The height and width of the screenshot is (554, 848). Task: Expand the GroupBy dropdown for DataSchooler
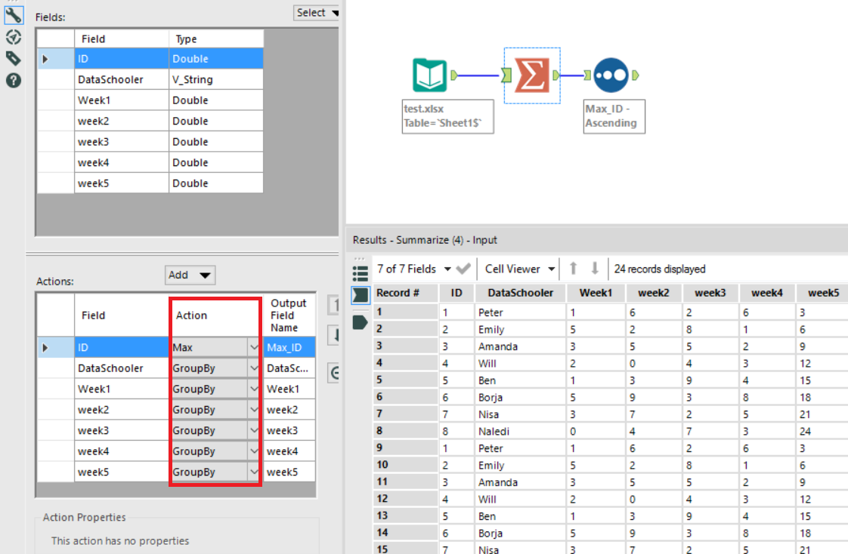pos(253,368)
